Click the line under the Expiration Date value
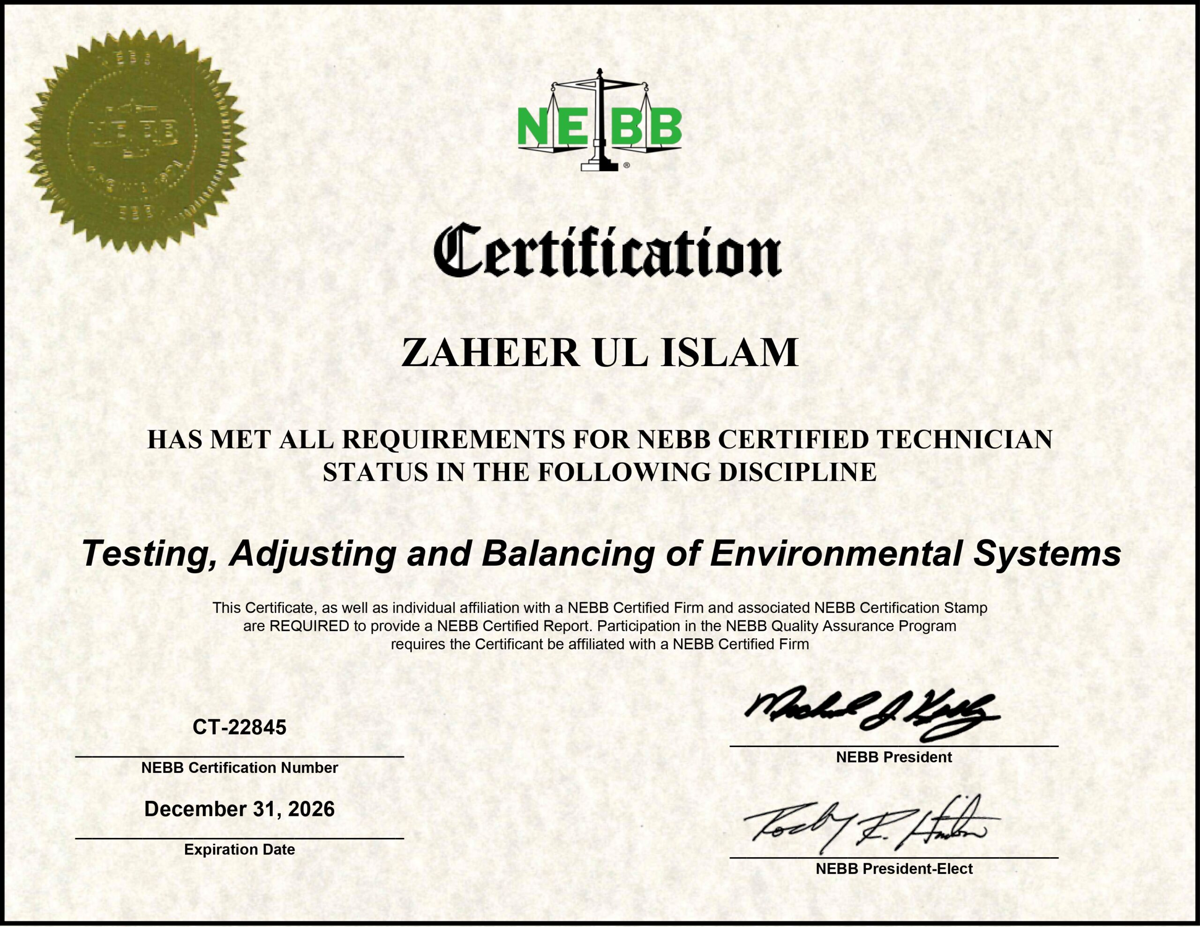Image resolution: width=1200 pixels, height=927 pixels. pyautogui.click(x=239, y=838)
